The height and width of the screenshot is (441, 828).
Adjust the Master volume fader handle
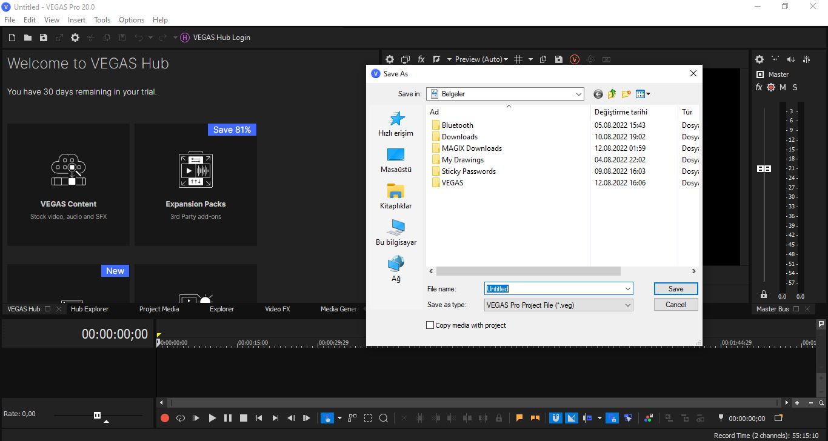764,168
